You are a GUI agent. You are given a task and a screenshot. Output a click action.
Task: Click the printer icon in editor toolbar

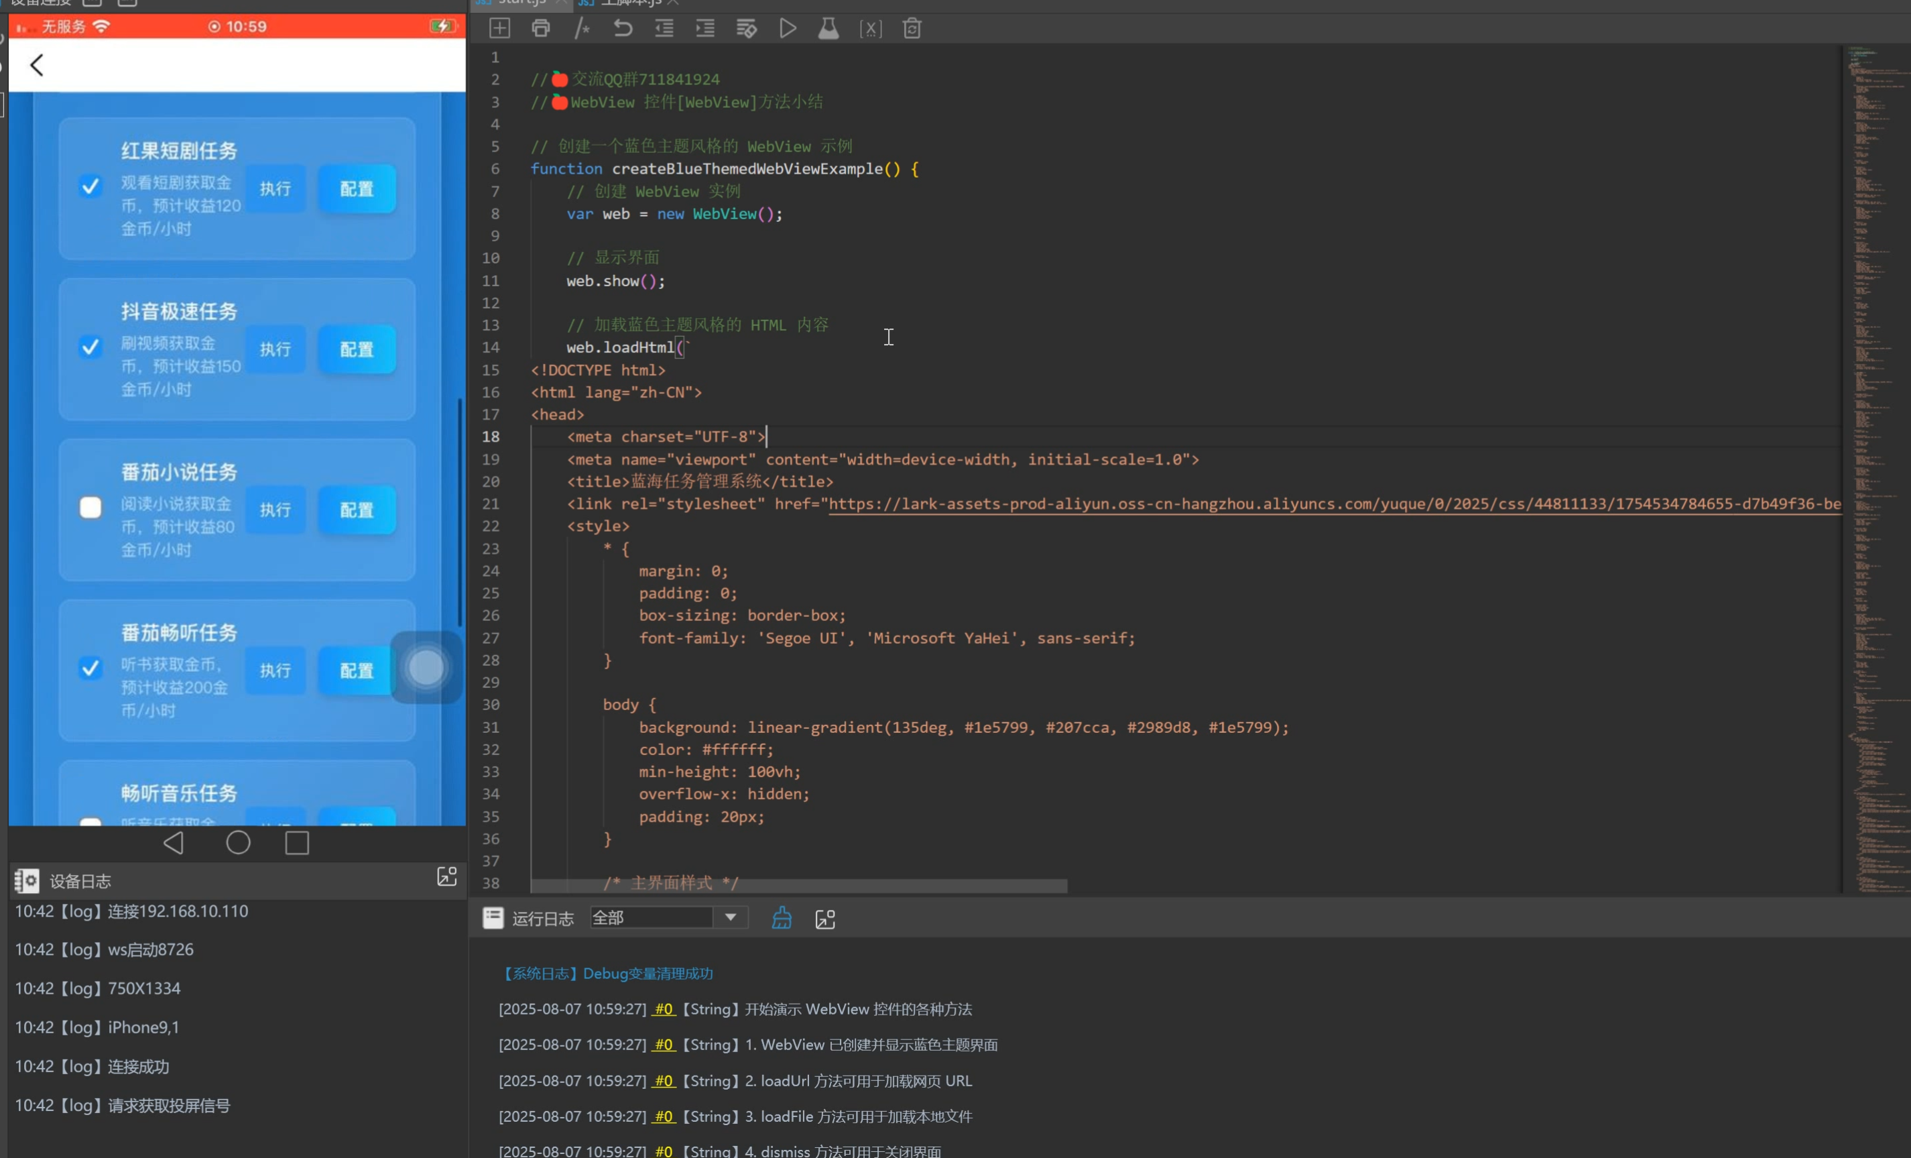pos(540,29)
